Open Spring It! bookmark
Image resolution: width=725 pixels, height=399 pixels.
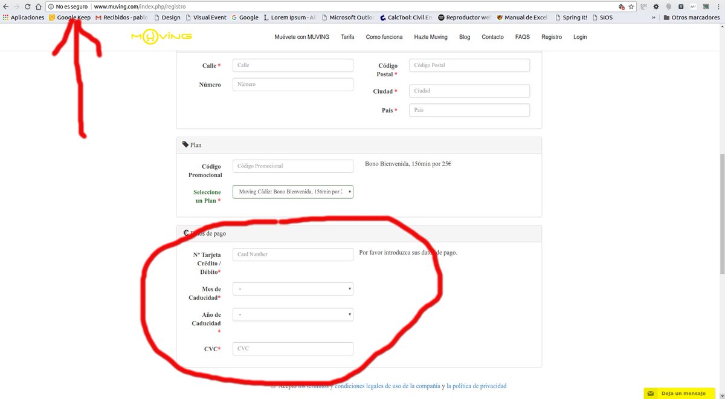click(x=570, y=18)
